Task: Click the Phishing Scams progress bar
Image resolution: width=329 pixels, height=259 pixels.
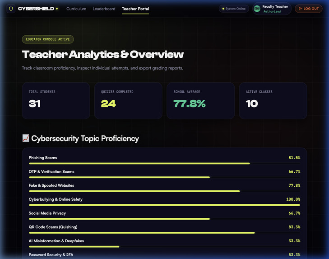Action: coord(164,163)
